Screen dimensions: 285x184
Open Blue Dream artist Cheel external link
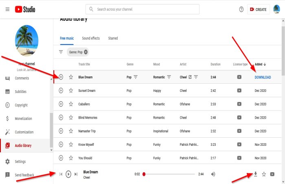coord(190,77)
